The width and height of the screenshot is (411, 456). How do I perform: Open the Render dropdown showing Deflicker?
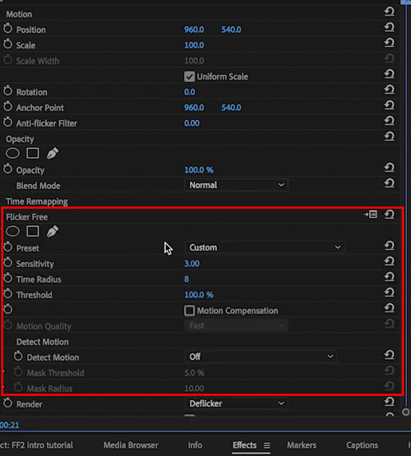click(x=236, y=403)
